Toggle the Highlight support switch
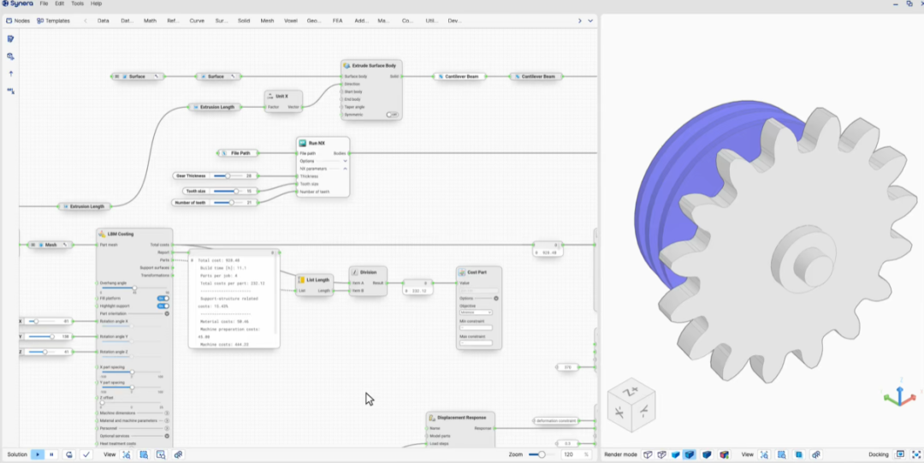This screenshot has width=924, height=463. click(163, 306)
